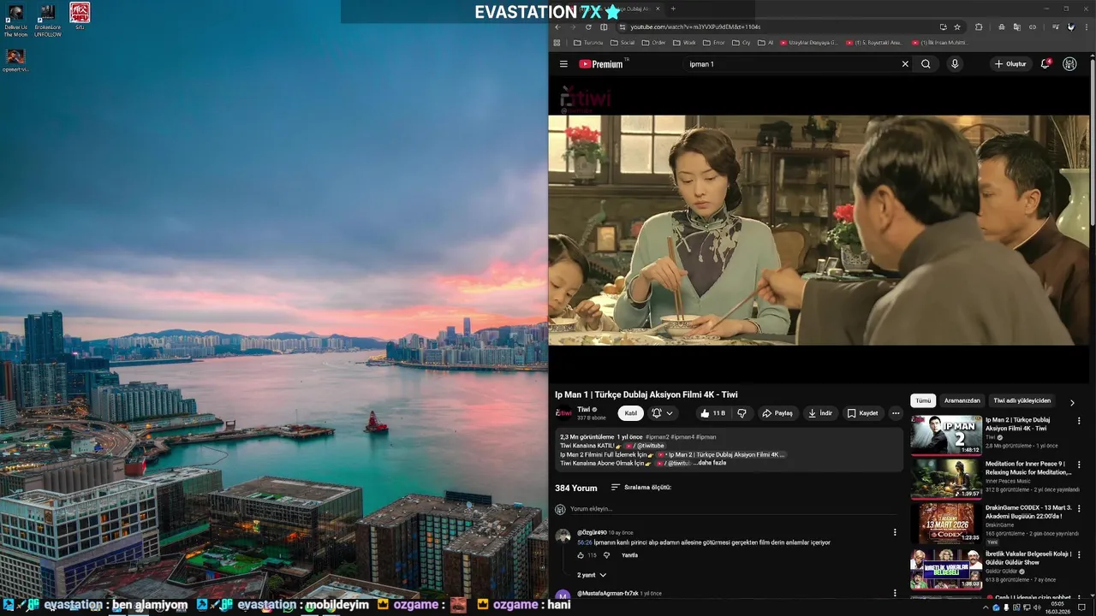
Task: Open Deliver Us The Moon desktop shortcut
Action: pyautogui.click(x=15, y=21)
